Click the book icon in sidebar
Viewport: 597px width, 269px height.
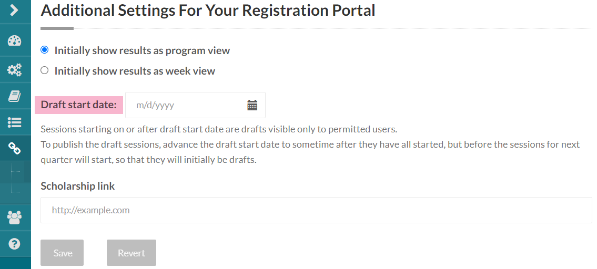[15, 96]
